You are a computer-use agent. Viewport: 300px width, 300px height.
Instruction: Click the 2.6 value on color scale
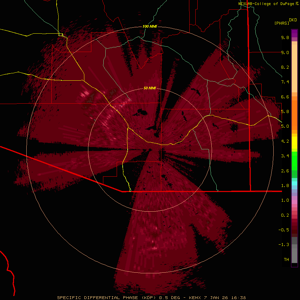285,171
